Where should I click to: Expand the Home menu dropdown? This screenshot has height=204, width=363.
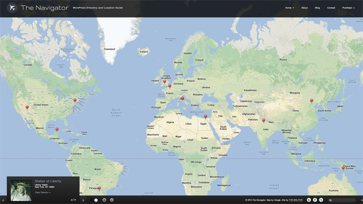point(289,8)
